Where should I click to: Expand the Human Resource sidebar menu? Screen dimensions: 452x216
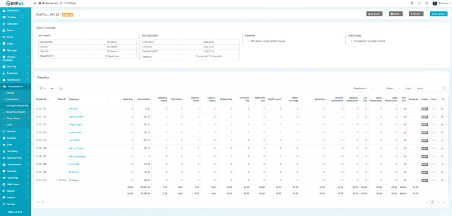click(x=15, y=58)
